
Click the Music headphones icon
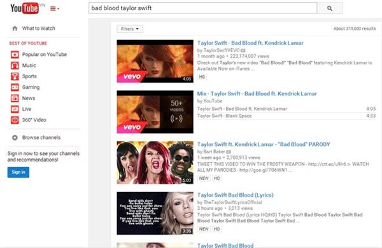(x=15, y=65)
